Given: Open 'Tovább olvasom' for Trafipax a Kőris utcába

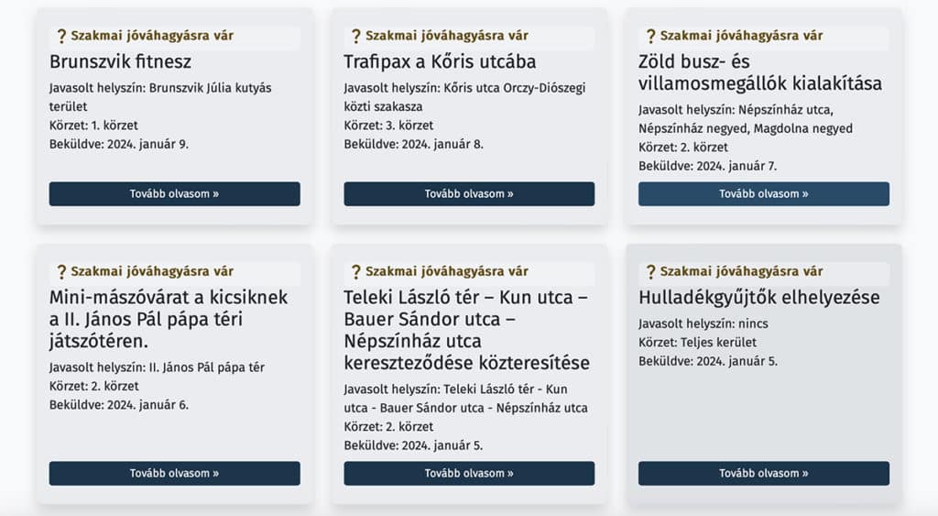Looking at the screenshot, I should [469, 194].
